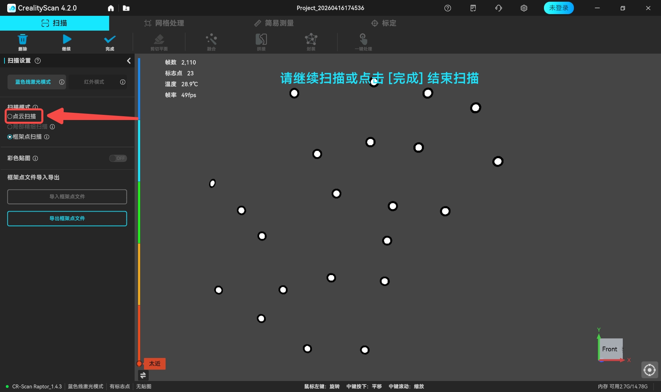Switch to the 网格处理 tab

[x=164, y=23]
